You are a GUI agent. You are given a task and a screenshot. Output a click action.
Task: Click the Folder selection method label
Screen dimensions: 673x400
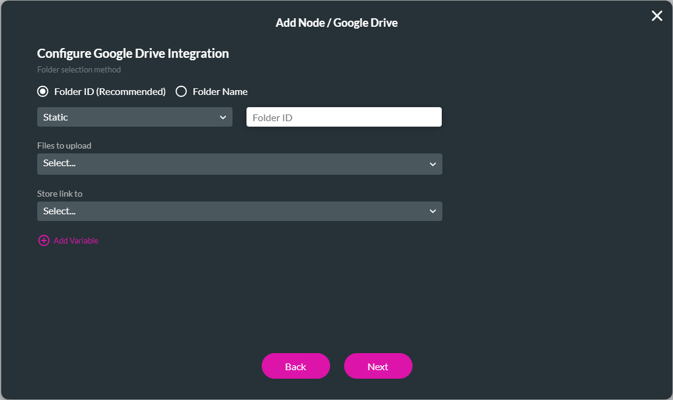79,69
